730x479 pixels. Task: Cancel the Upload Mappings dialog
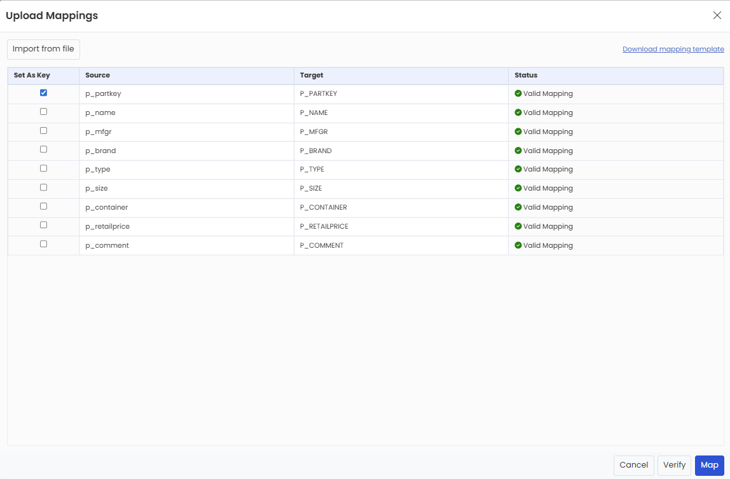633,465
